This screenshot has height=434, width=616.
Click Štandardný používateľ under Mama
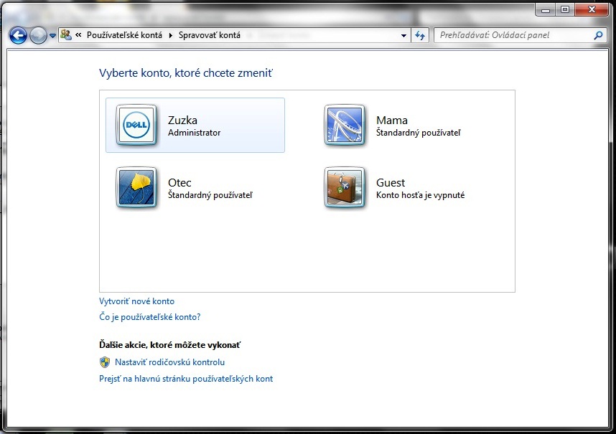419,133
